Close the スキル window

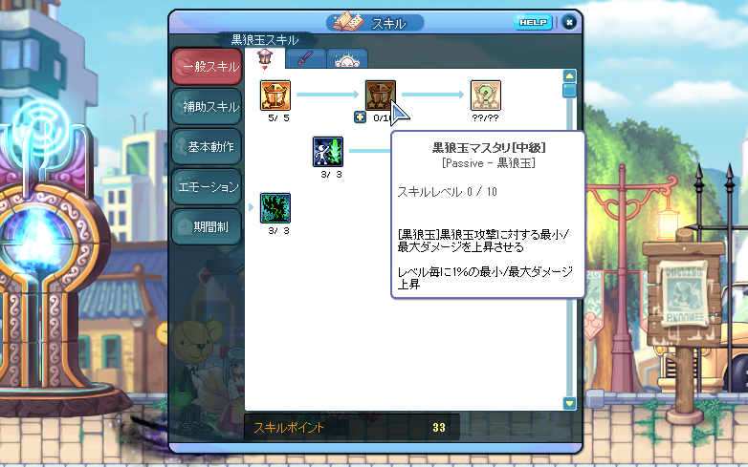pos(569,22)
